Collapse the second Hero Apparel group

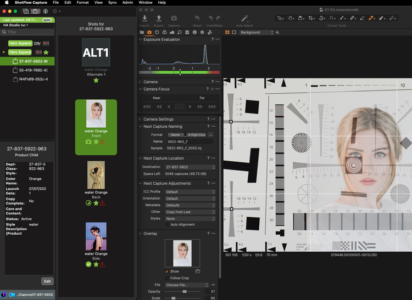(4, 52)
